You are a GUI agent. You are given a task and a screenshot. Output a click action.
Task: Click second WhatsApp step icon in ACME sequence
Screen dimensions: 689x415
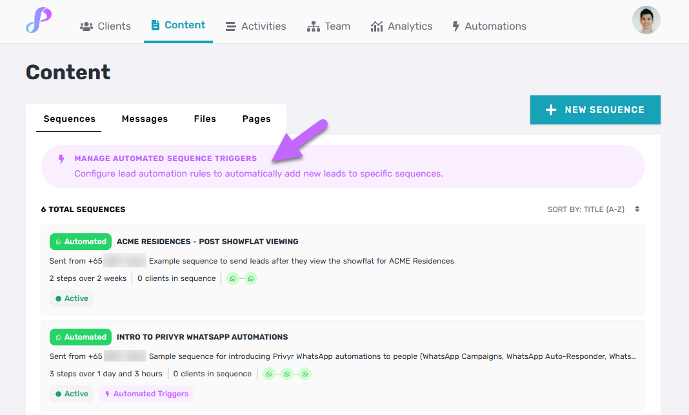coord(251,278)
